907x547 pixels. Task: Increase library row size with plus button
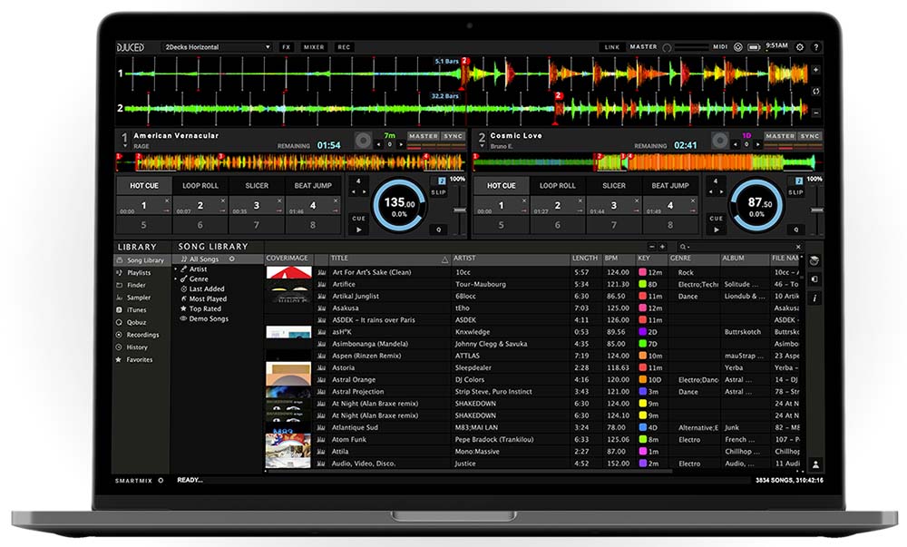[662, 247]
